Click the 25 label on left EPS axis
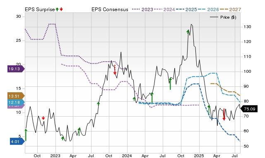This screenshot has height=158, width=265. click(19, 41)
